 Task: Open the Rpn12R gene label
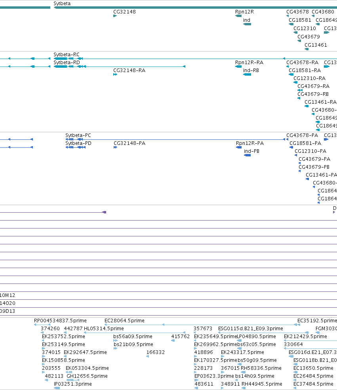click(244, 12)
